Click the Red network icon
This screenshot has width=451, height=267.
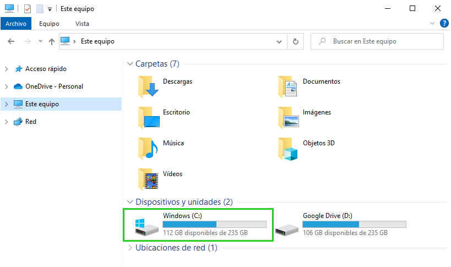[18, 122]
